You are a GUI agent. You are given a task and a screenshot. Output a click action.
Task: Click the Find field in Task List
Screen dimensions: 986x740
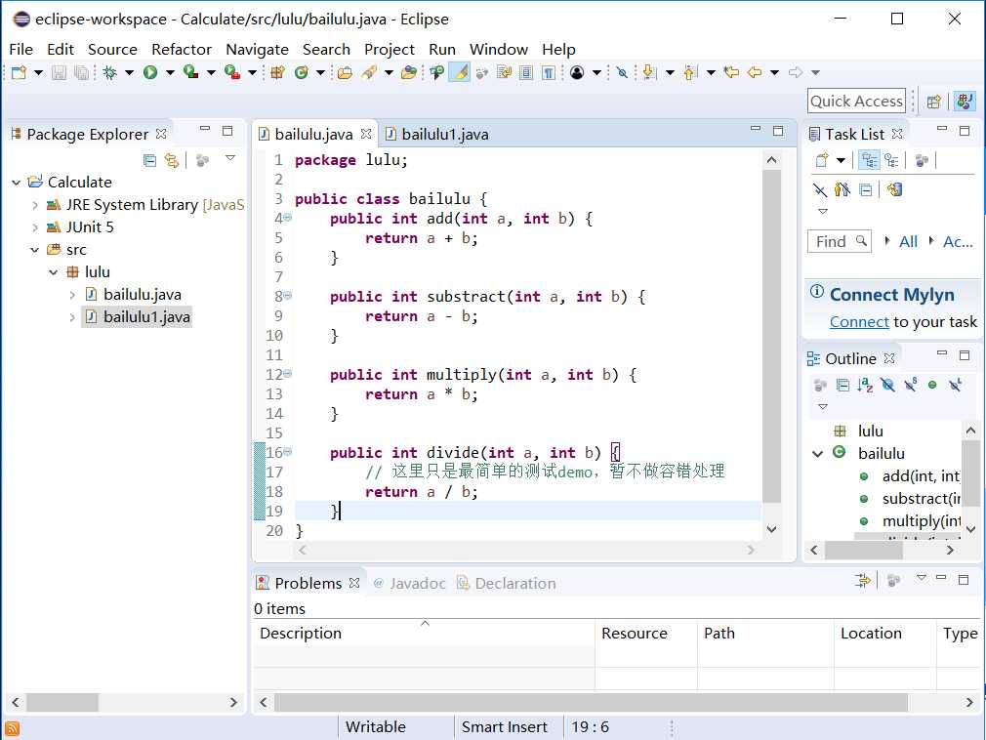tap(839, 241)
